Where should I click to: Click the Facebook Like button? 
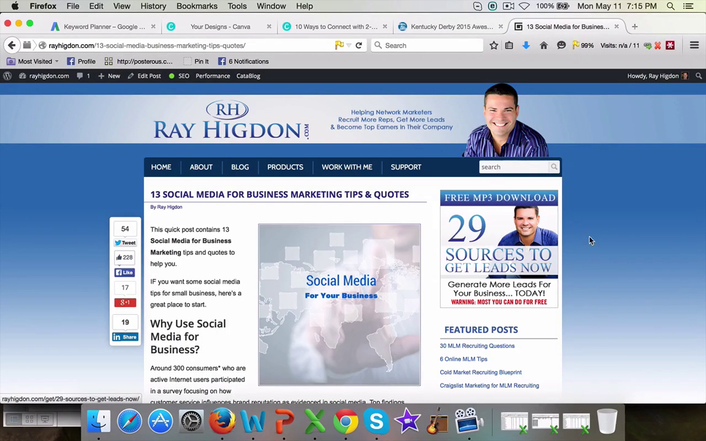(x=125, y=272)
